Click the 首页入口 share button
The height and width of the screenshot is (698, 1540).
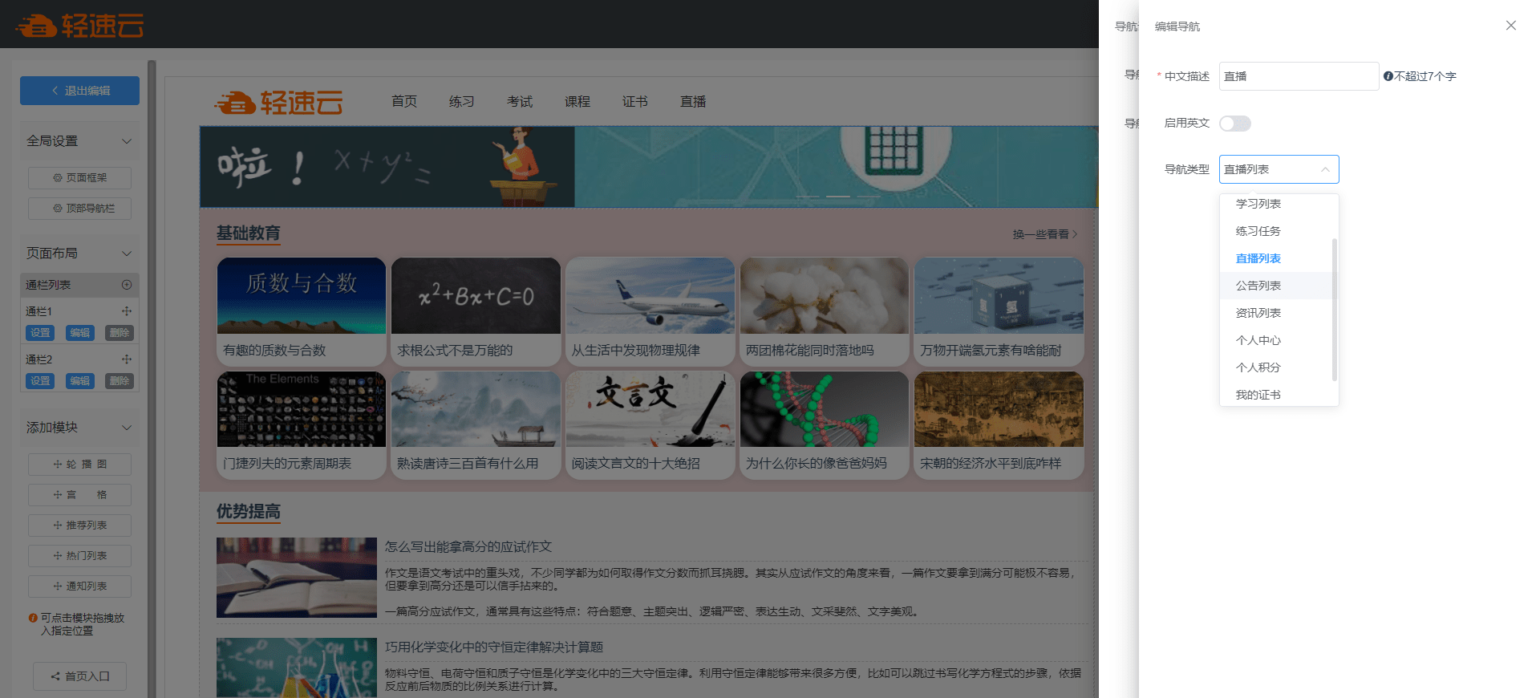point(79,676)
